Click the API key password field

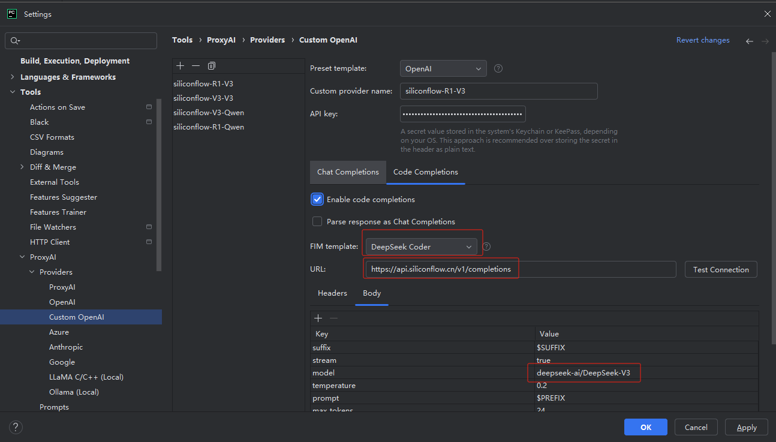click(463, 113)
